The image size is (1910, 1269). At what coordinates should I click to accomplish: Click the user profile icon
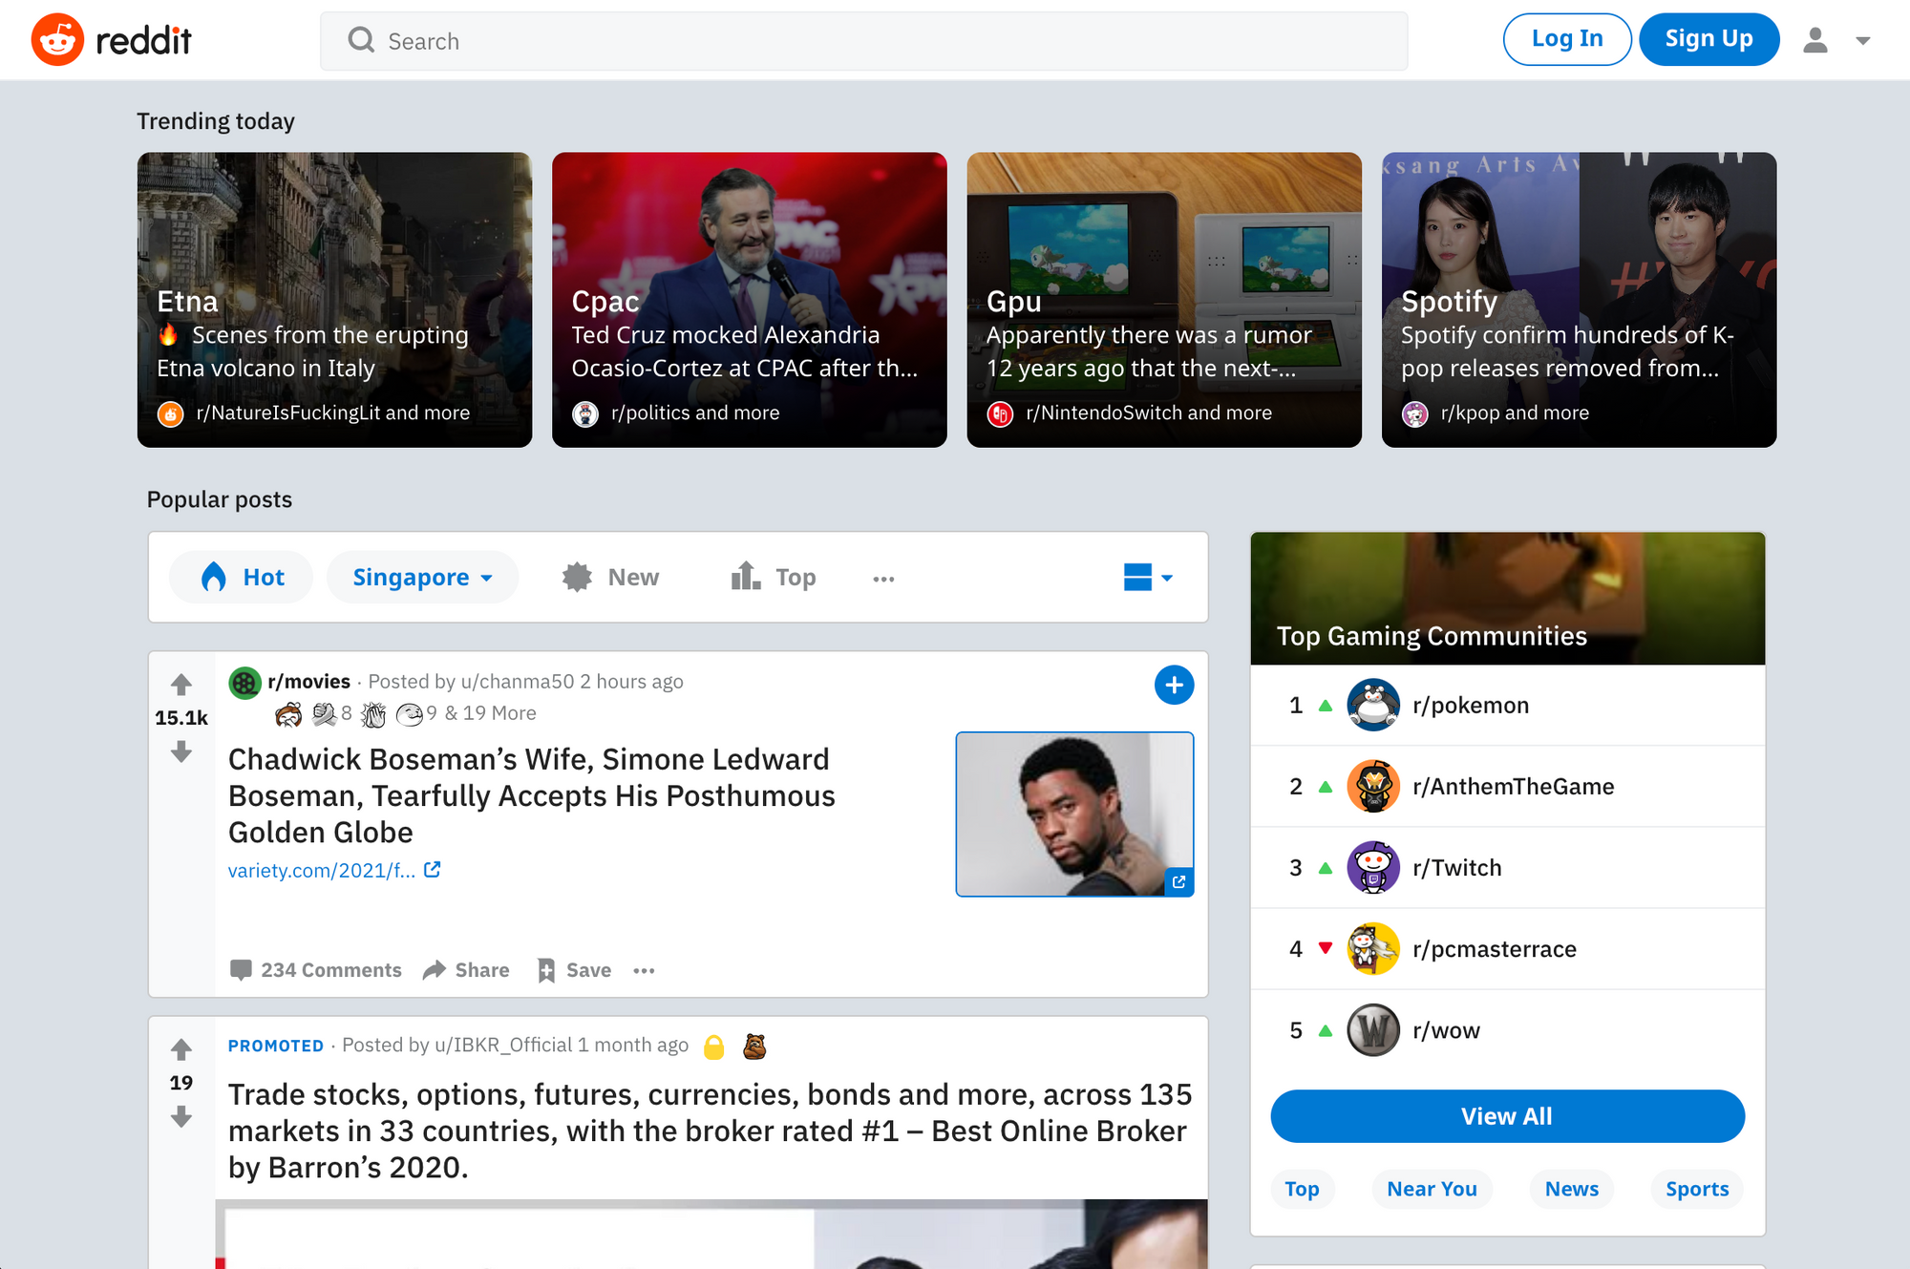point(1814,40)
